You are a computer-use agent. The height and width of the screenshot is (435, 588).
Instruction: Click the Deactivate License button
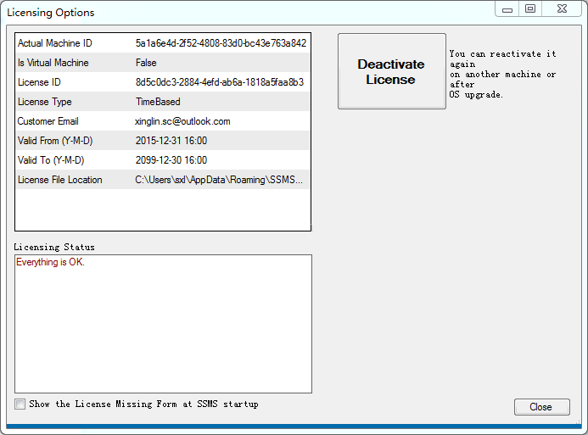pos(392,71)
